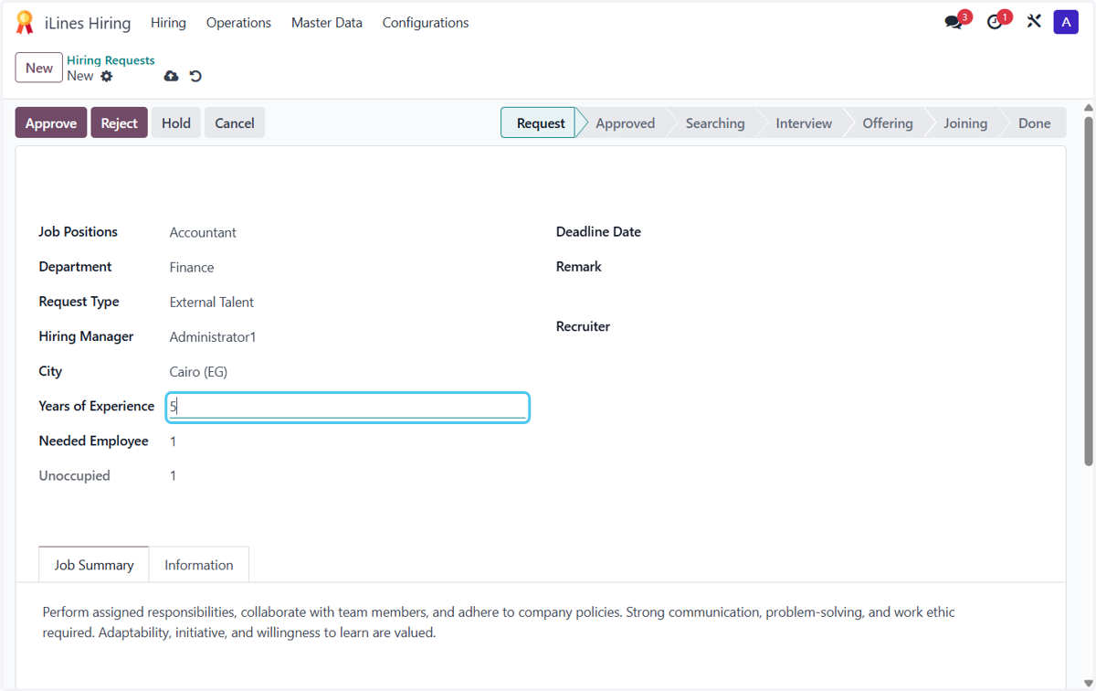Click the Approve button

coord(51,123)
